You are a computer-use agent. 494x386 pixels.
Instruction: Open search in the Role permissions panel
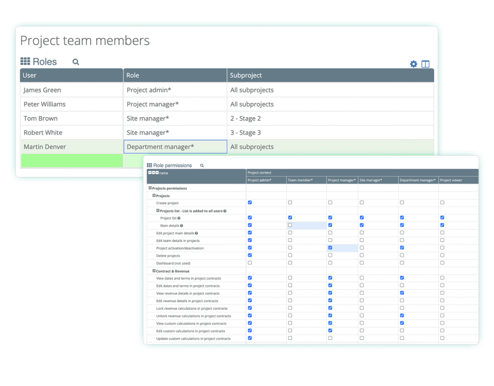pyautogui.click(x=202, y=165)
